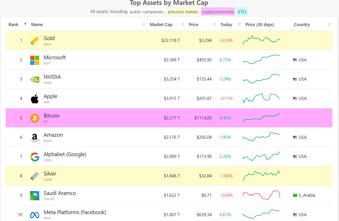The width and height of the screenshot is (339, 221).
Task: Sort by Today change column
Action: (x=226, y=25)
